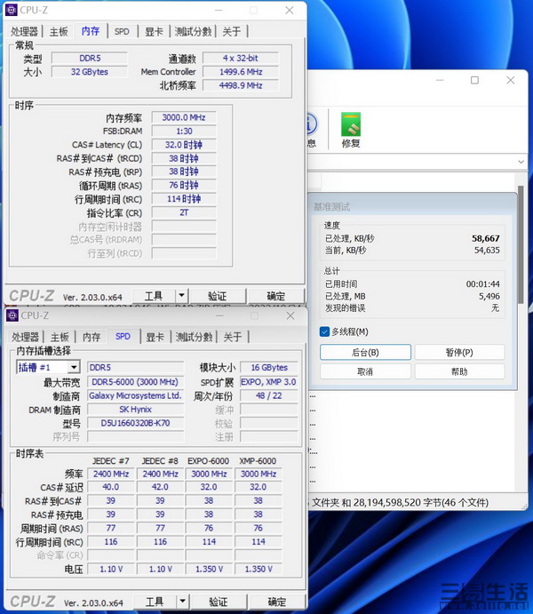Select 关于 tab in bottom CPU-Z window
Image resolution: width=533 pixels, height=614 pixels.
click(233, 337)
